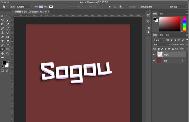Select the Gradient tool
The image size is (189, 122).
pyautogui.click(x=8, y=37)
